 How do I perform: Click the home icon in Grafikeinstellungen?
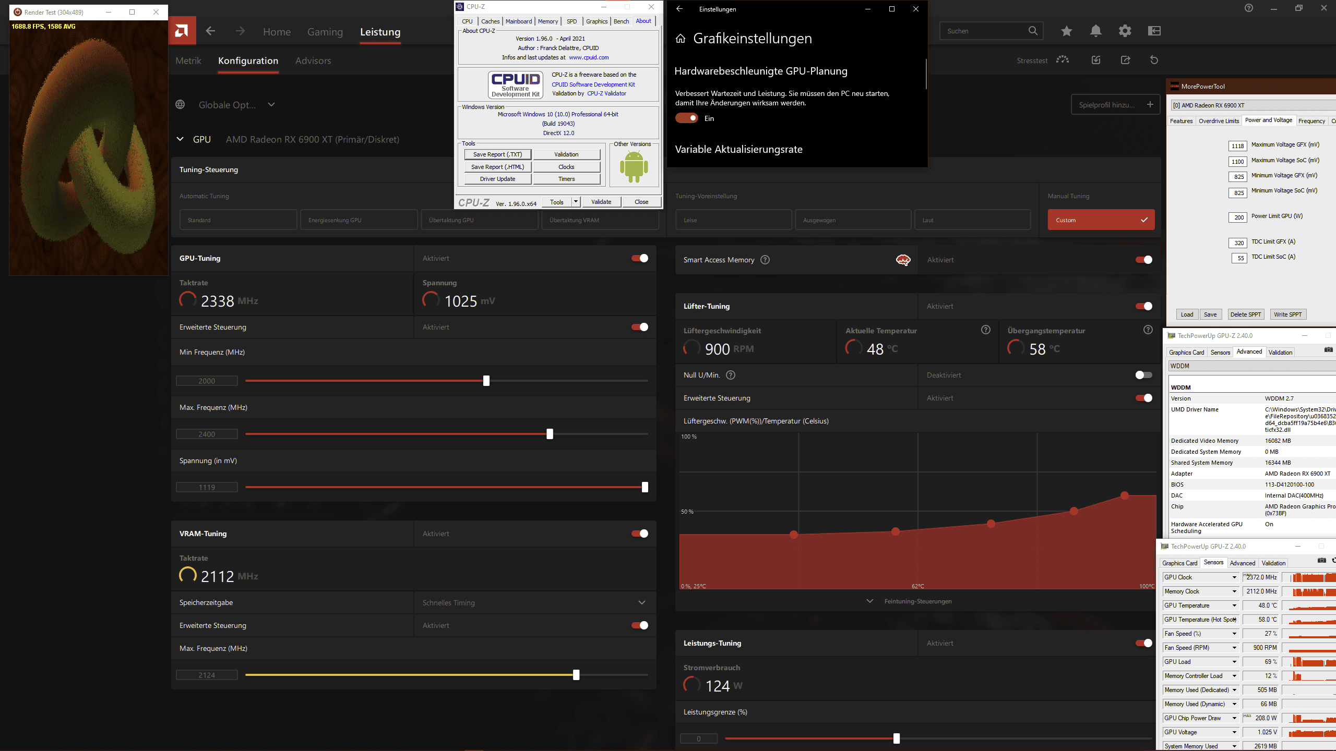point(680,39)
